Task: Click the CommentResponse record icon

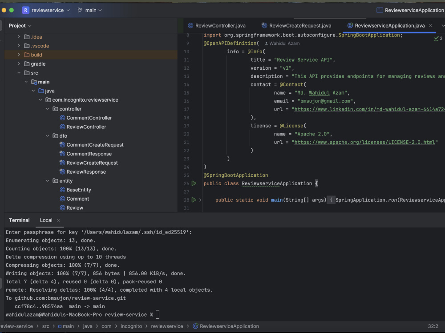Action: click(x=62, y=154)
